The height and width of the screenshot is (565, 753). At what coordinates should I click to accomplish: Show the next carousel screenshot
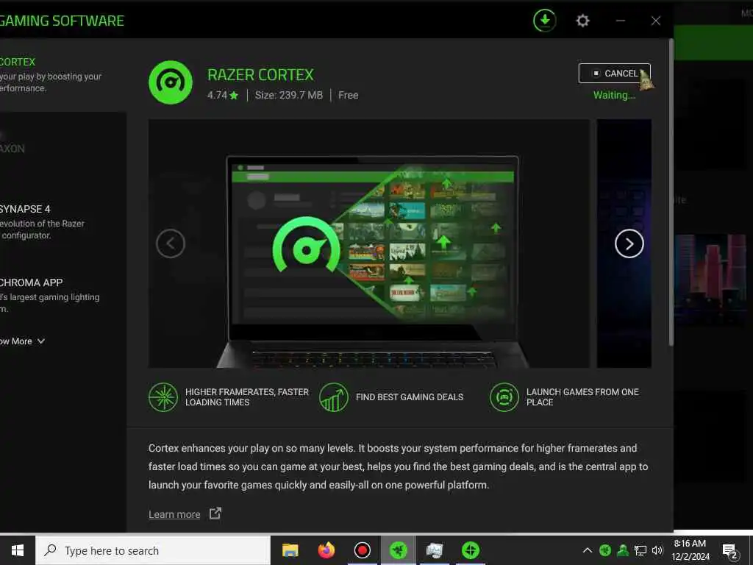(x=629, y=244)
